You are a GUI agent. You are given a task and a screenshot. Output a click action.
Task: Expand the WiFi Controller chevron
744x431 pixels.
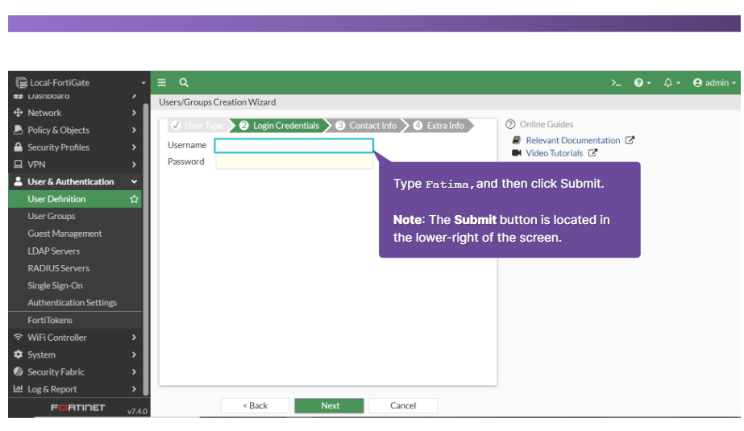[134, 337]
